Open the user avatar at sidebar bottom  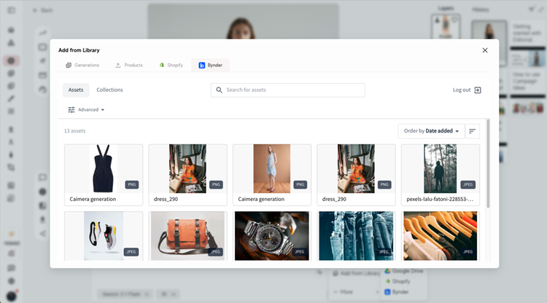(x=11, y=296)
